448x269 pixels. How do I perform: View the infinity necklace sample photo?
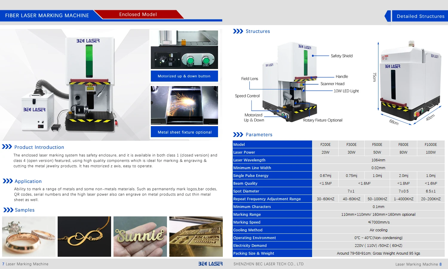[84, 236]
